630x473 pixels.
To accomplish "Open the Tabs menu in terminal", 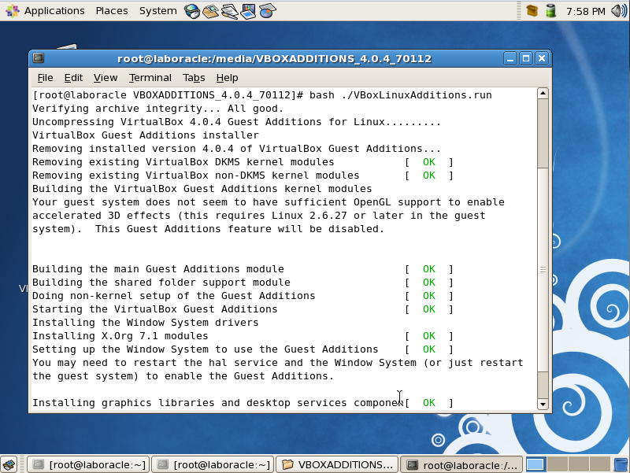I will click(194, 77).
